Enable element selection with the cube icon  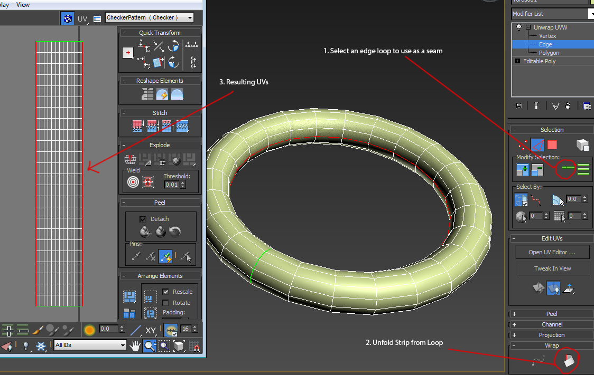[583, 145]
